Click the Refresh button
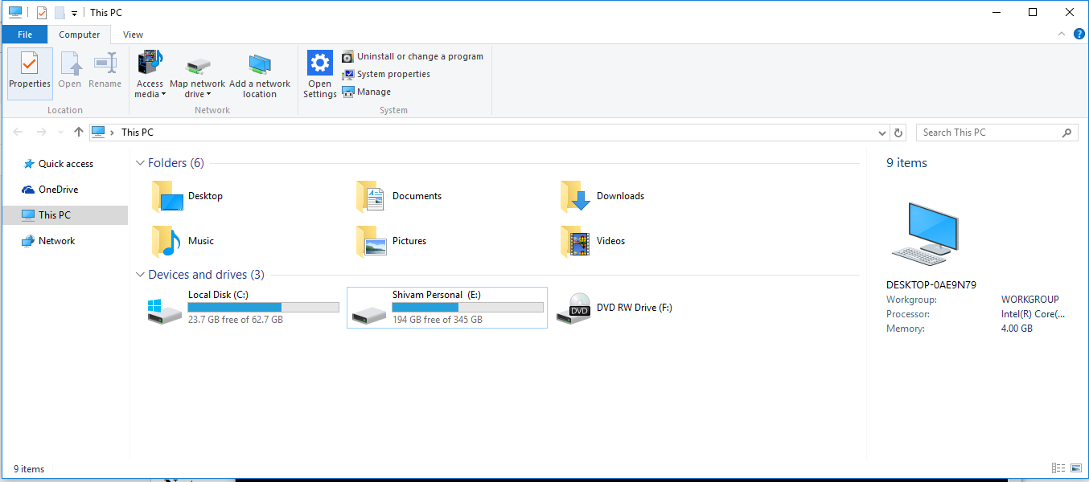Image resolution: width=1089 pixels, height=482 pixels. point(898,132)
